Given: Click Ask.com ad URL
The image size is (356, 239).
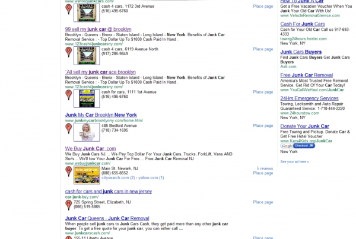Looking at the screenshot, I should (x=288, y=67).
